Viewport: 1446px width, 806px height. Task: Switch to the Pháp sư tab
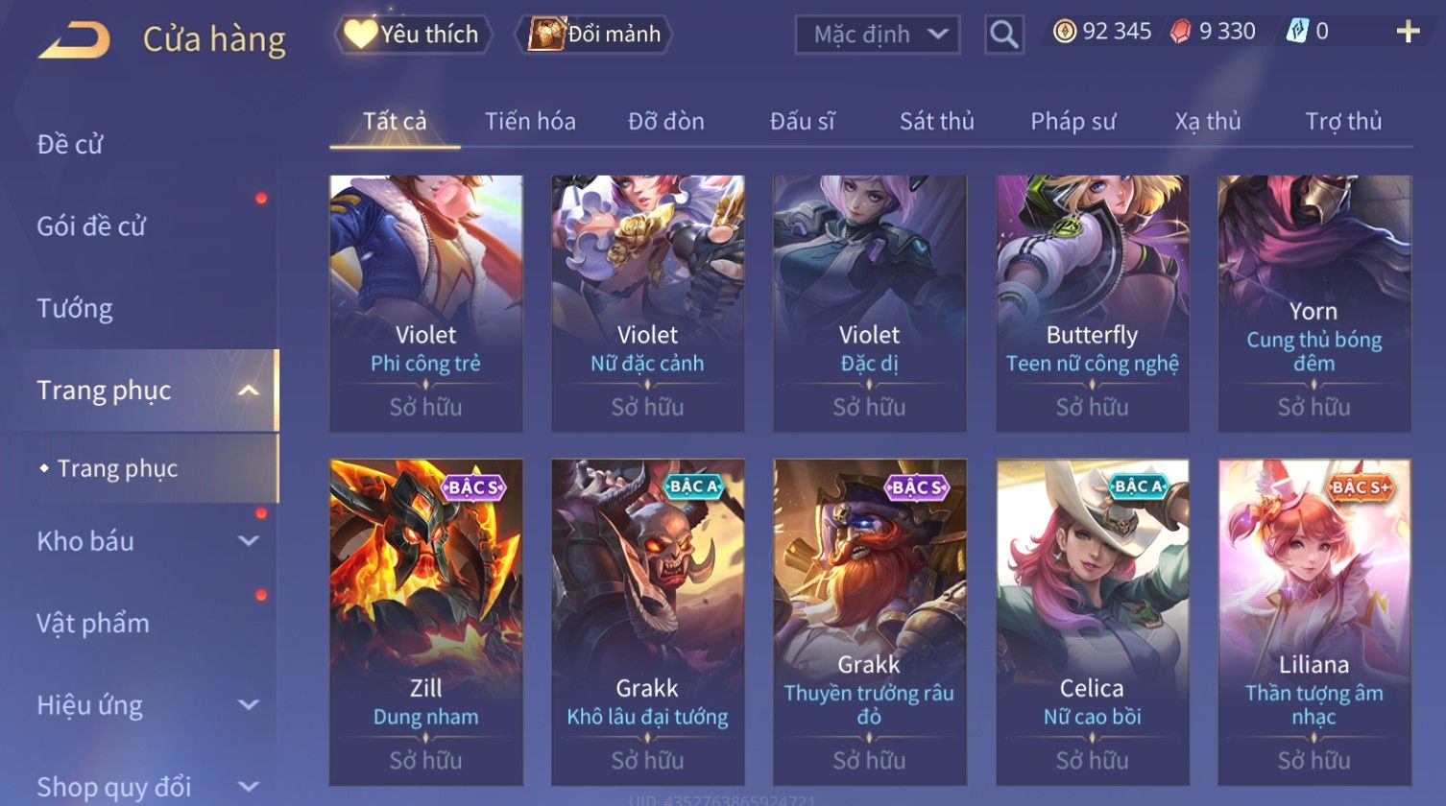coord(1072,121)
